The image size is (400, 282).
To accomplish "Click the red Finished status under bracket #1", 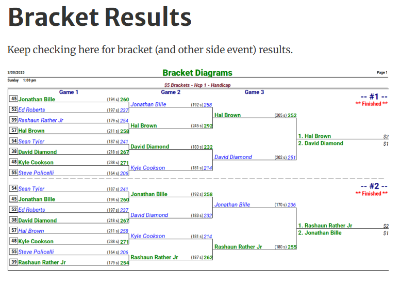I will click(371, 104).
